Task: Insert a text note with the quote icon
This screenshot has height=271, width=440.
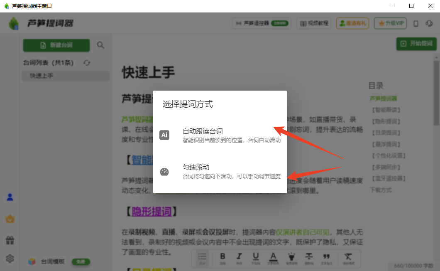Action: click(326, 259)
